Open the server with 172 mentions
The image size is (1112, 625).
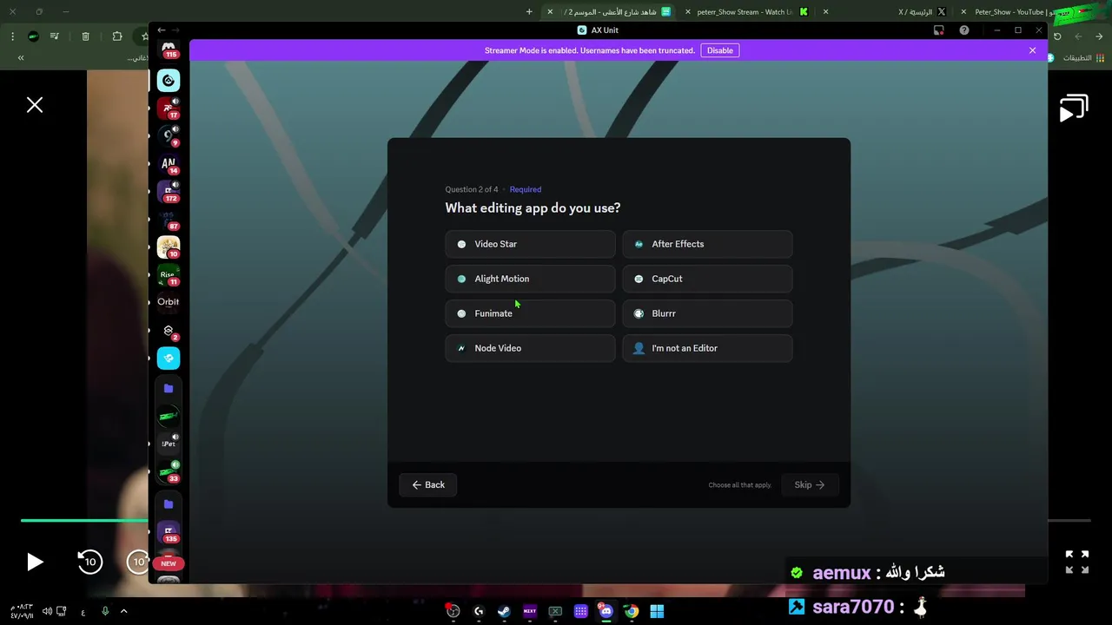[x=169, y=192]
